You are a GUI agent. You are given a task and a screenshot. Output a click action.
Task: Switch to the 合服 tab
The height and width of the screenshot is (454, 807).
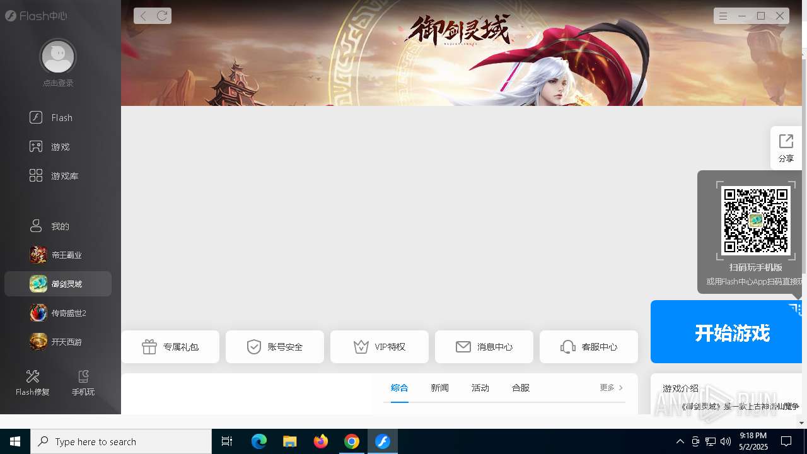[521, 388]
